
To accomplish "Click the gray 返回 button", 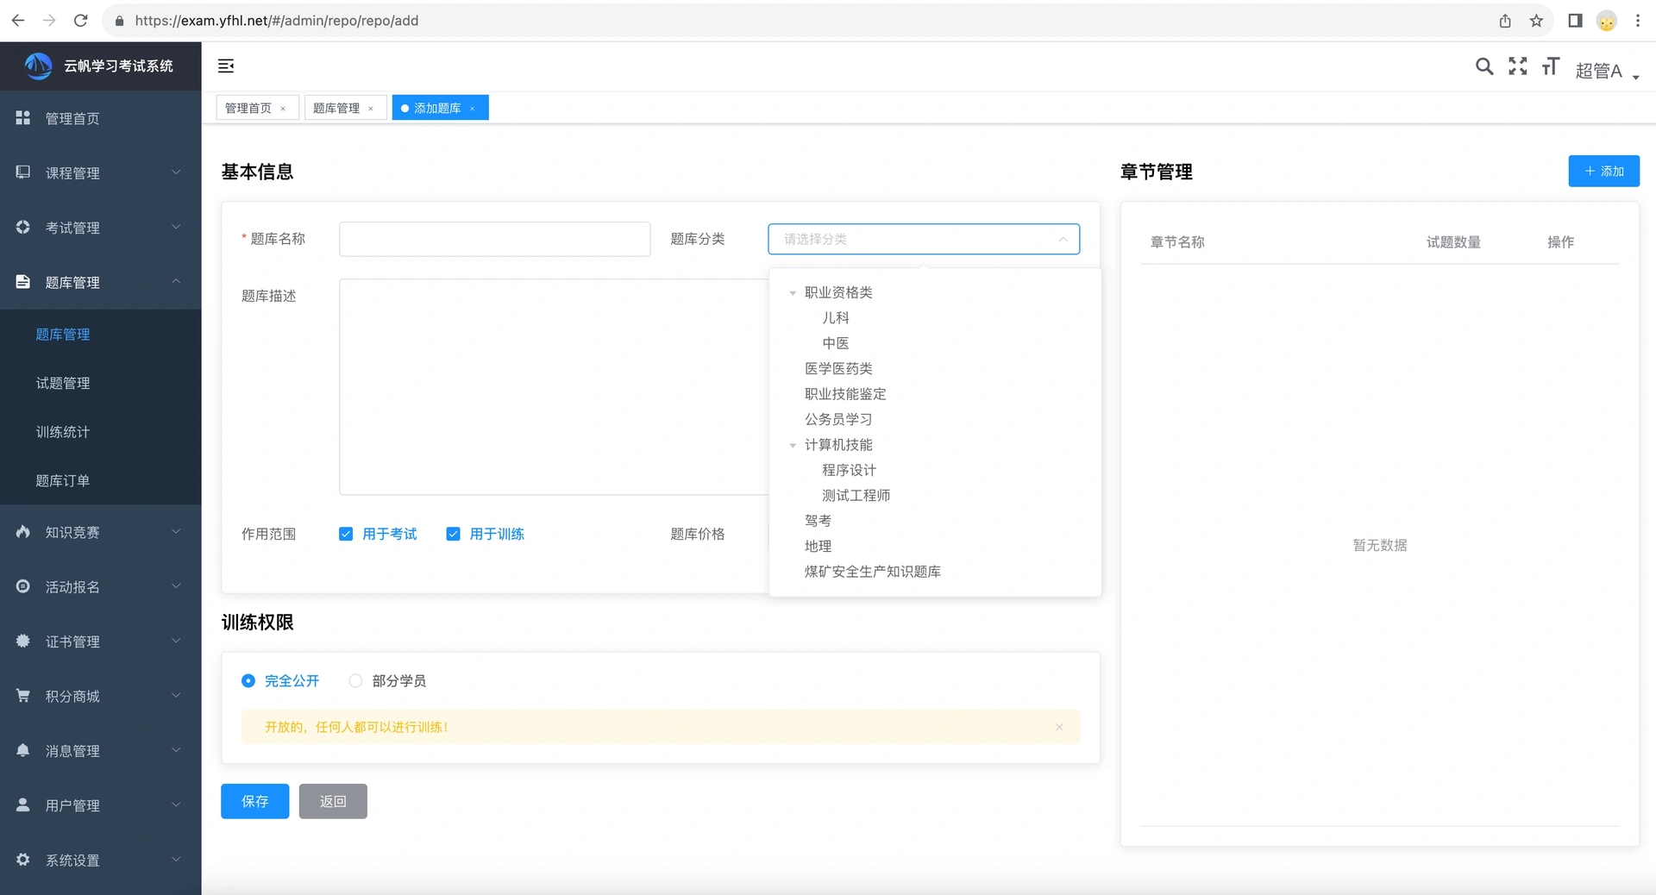I will (333, 801).
